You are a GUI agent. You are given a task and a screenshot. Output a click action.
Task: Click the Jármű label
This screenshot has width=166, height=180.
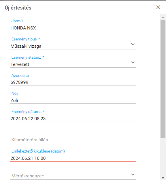17,21
